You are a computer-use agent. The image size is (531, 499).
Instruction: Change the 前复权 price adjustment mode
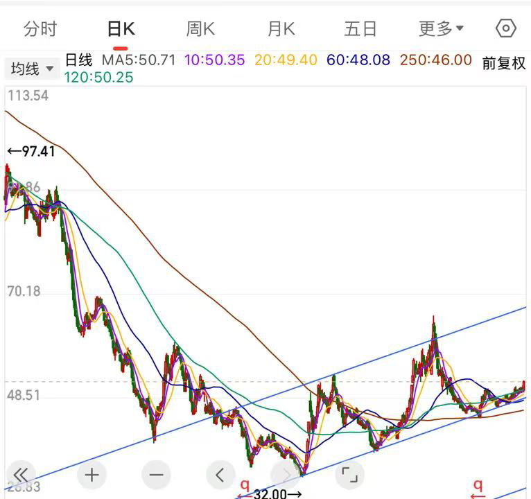point(504,63)
